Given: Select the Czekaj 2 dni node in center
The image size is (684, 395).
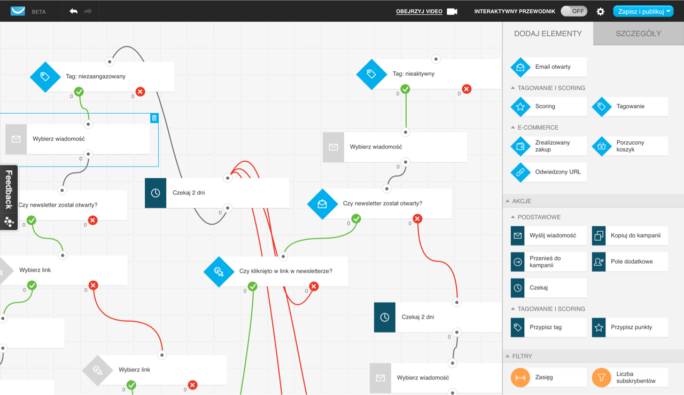Looking at the screenshot, I should click(x=217, y=193).
